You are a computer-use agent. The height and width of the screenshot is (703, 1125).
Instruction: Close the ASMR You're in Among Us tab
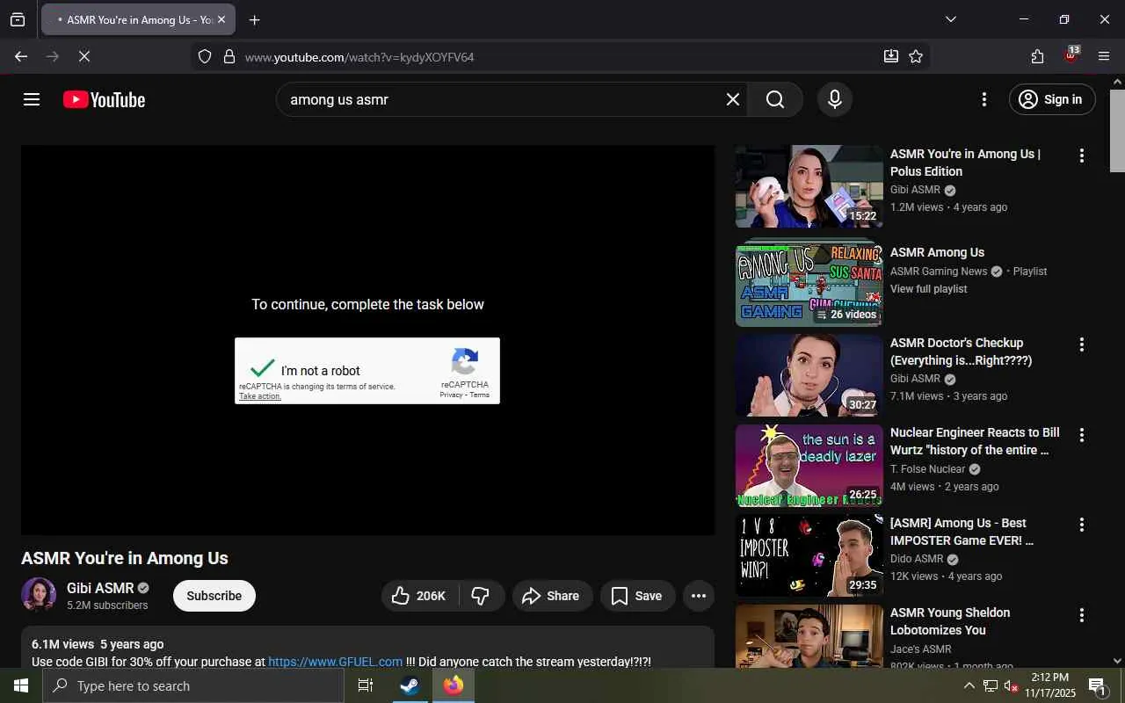click(221, 19)
